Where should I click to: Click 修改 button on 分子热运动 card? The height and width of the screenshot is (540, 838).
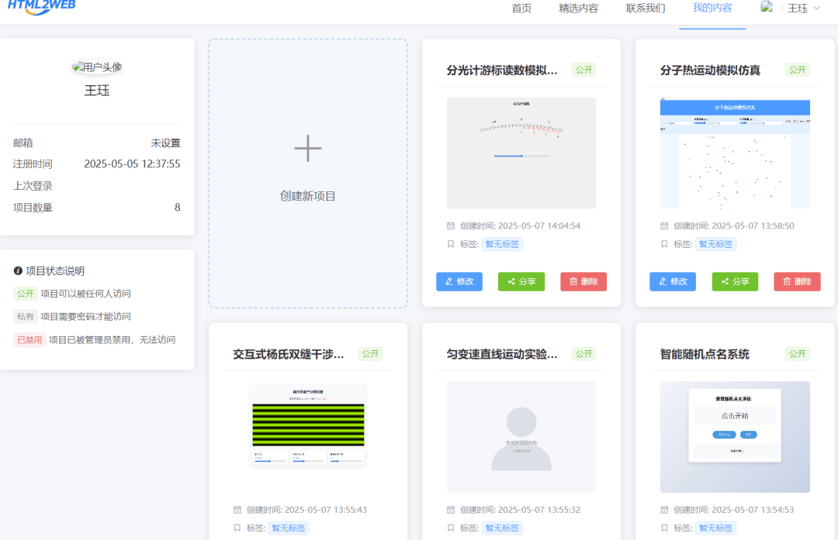673,281
